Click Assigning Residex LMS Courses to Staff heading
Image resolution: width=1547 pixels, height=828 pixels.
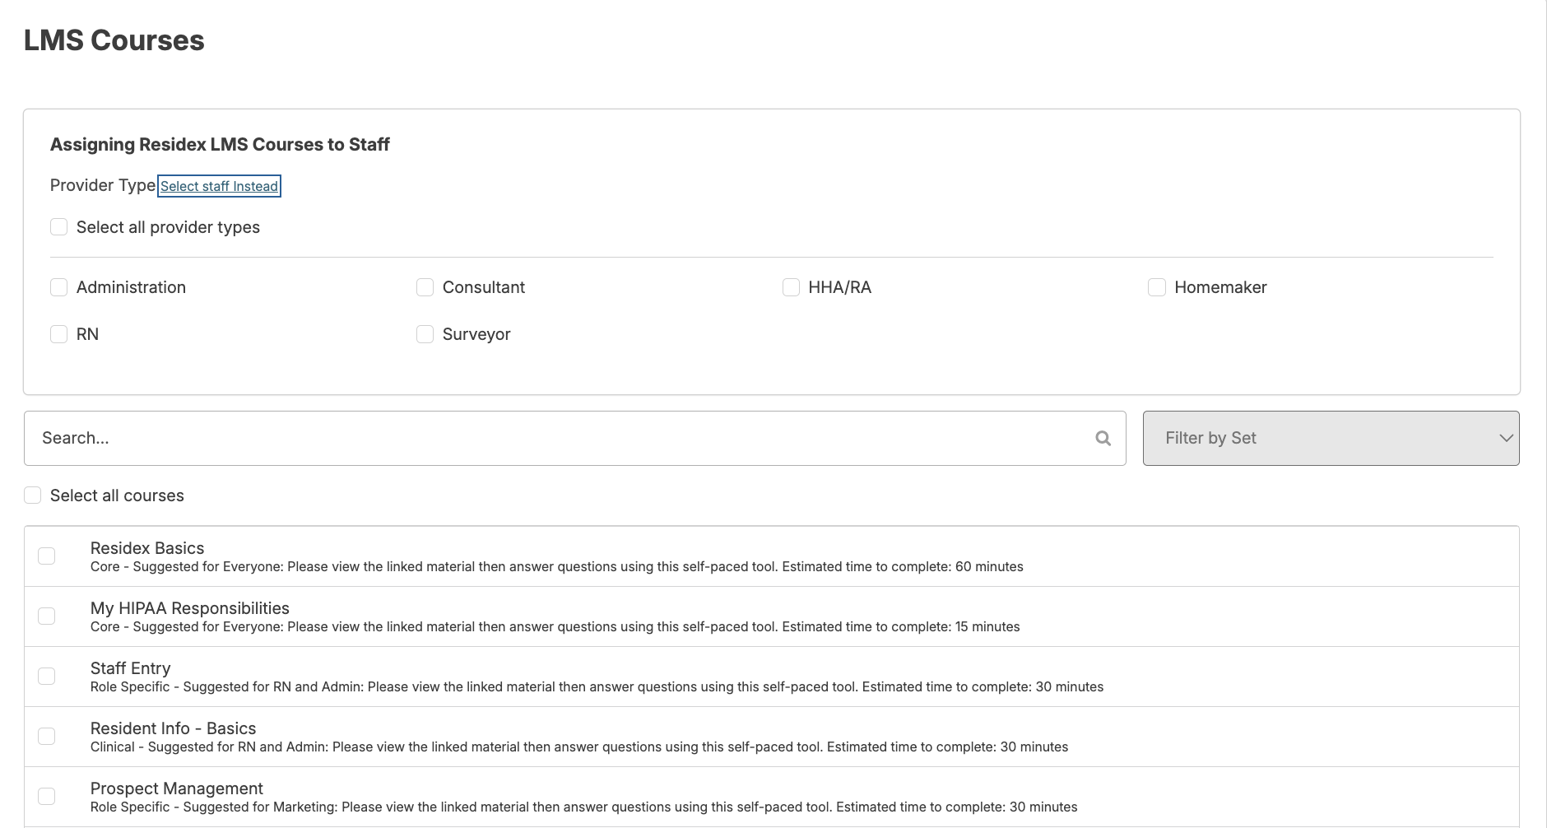[x=220, y=145]
